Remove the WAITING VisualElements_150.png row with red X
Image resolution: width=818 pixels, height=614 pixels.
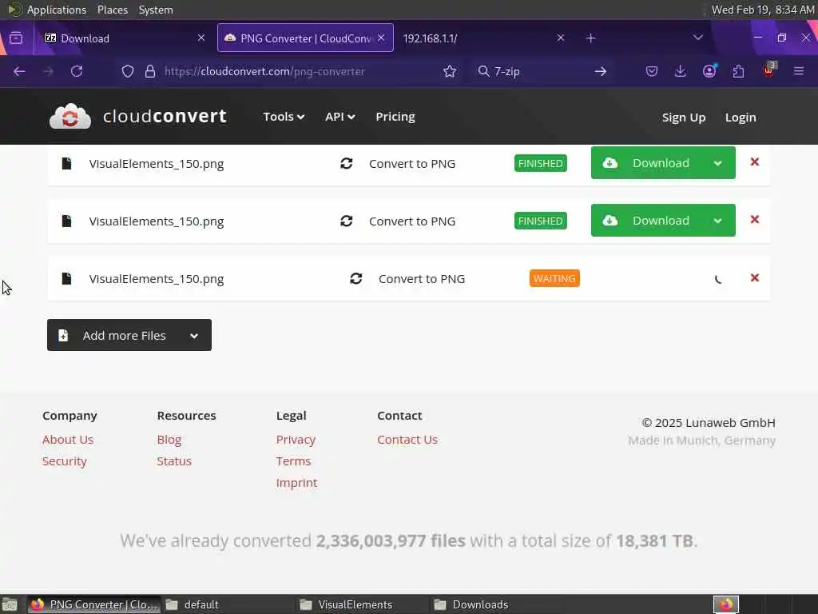(x=754, y=277)
